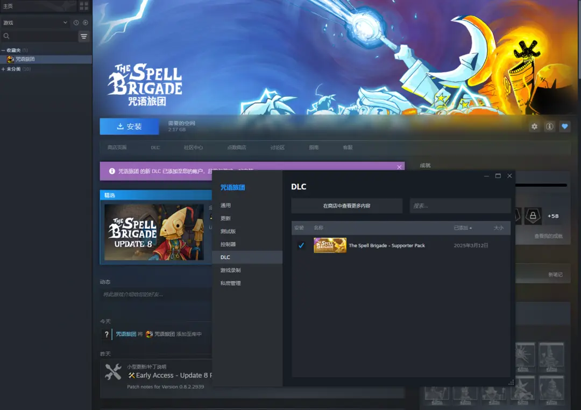Select 咒语旅团 in library list
Viewport: 581px width, 410px height.
tap(46, 59)
